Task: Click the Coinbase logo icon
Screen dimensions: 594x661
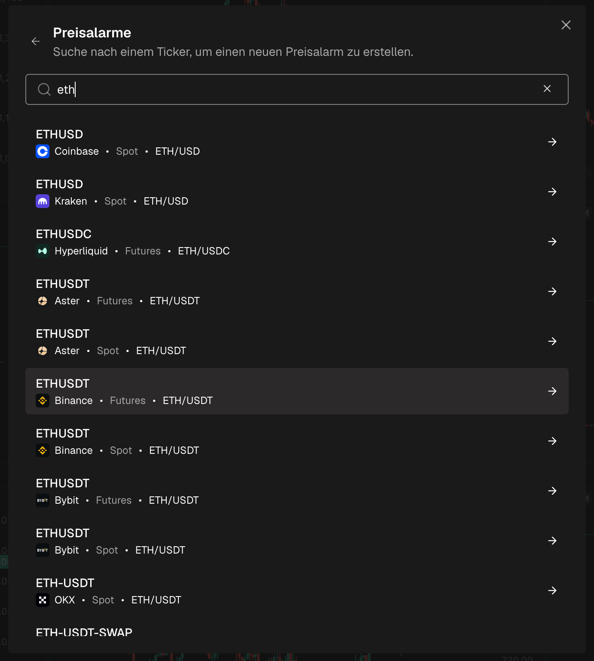Action: (x=43, y=151)
